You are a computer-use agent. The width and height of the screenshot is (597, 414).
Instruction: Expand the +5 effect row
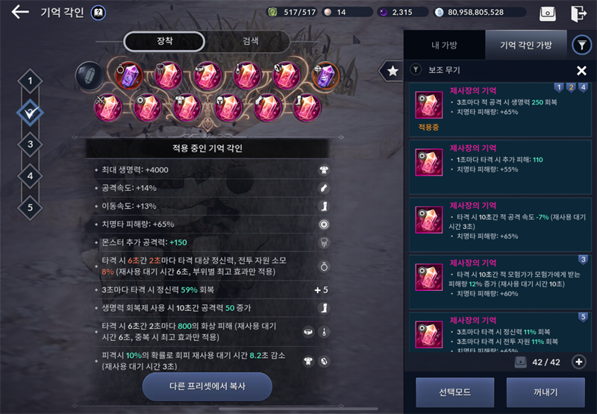pyautogui.click(x=322, y=290)
